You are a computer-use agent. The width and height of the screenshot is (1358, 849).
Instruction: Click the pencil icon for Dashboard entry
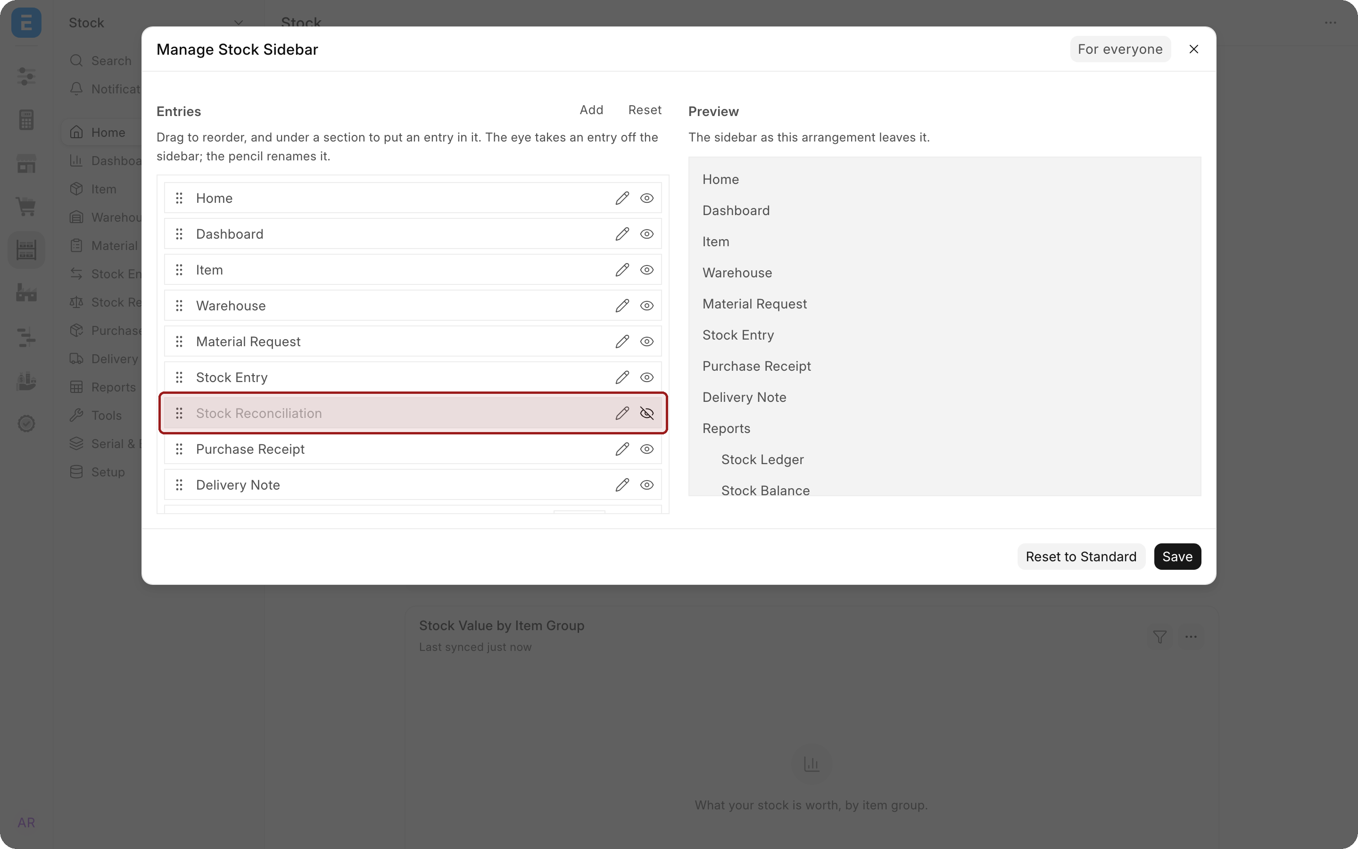tap(622, 234)
